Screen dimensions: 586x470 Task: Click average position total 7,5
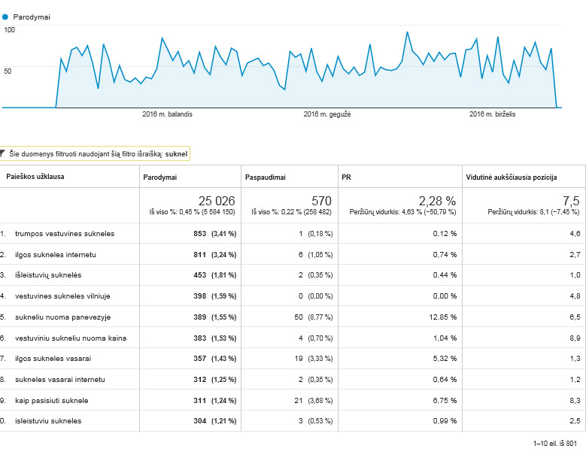(571, 201)
